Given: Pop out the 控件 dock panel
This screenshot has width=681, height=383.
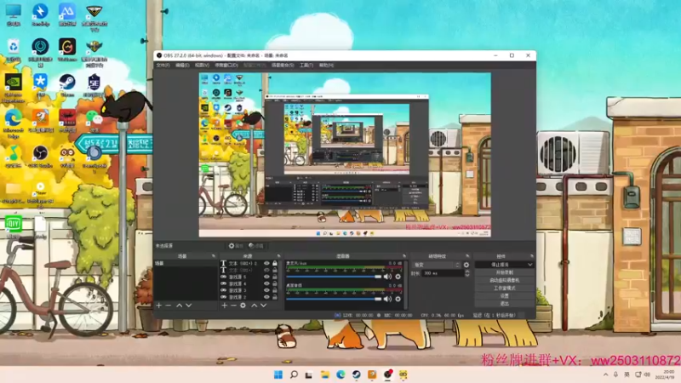Looking at the screenshot, I should [x=531, y=256].
